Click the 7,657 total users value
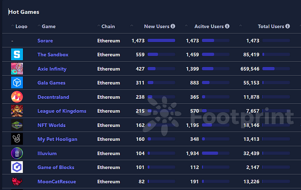Viewport: 301px width, 190px height. [252, 111]
